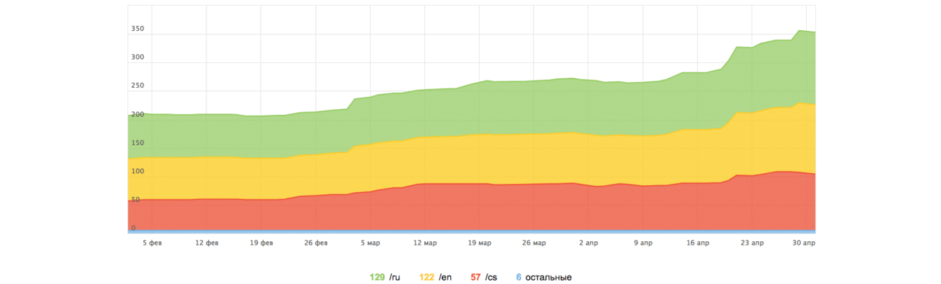This screenshot has height=284, width=941.
Task: Click the thin blue остальные band
Action: (470, 231)
